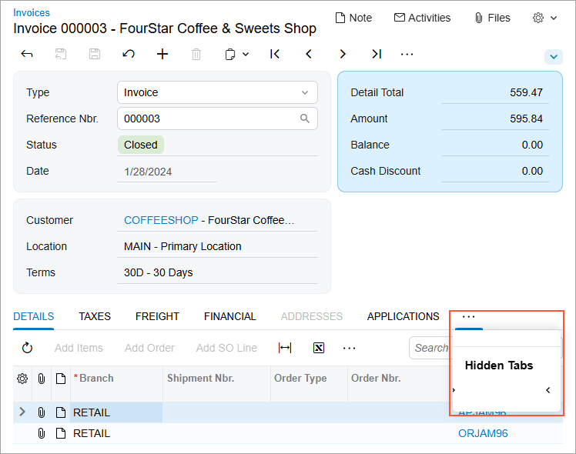Click the undo (cancel) toolbar icon
The height and width of the screenshot is (454, 576).
(x=129, y=54)
